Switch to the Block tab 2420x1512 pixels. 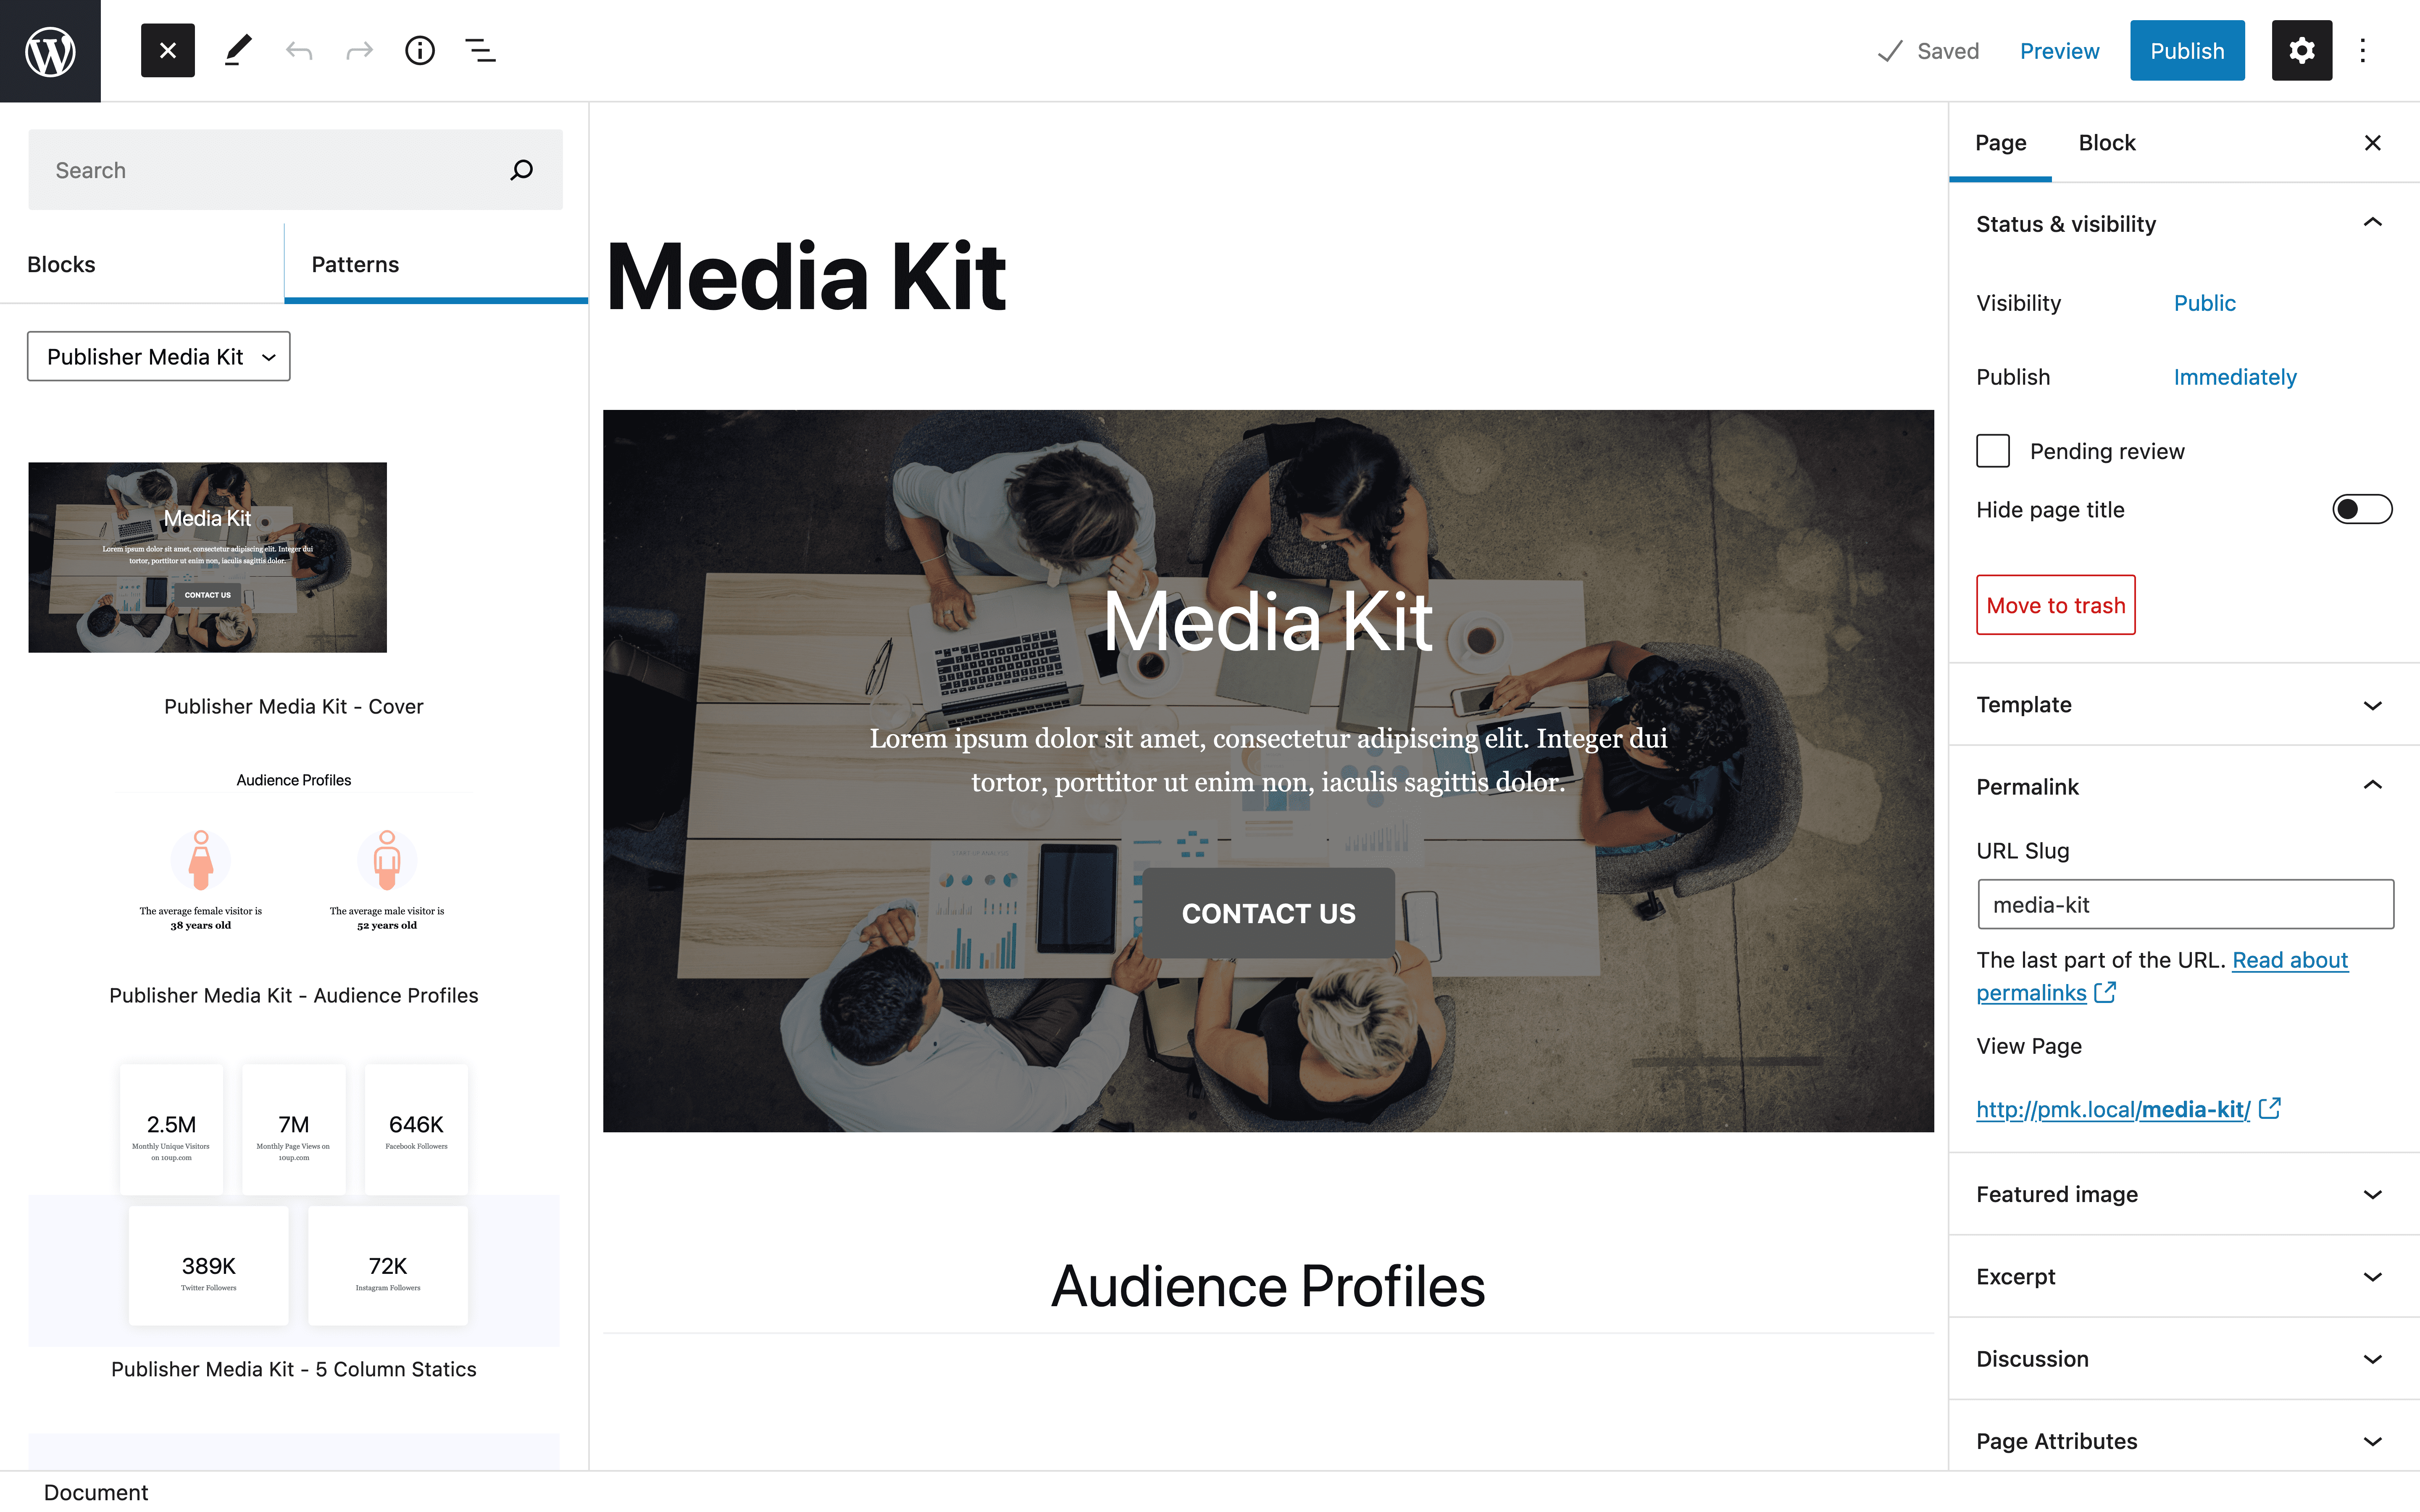coord(2107,141)
